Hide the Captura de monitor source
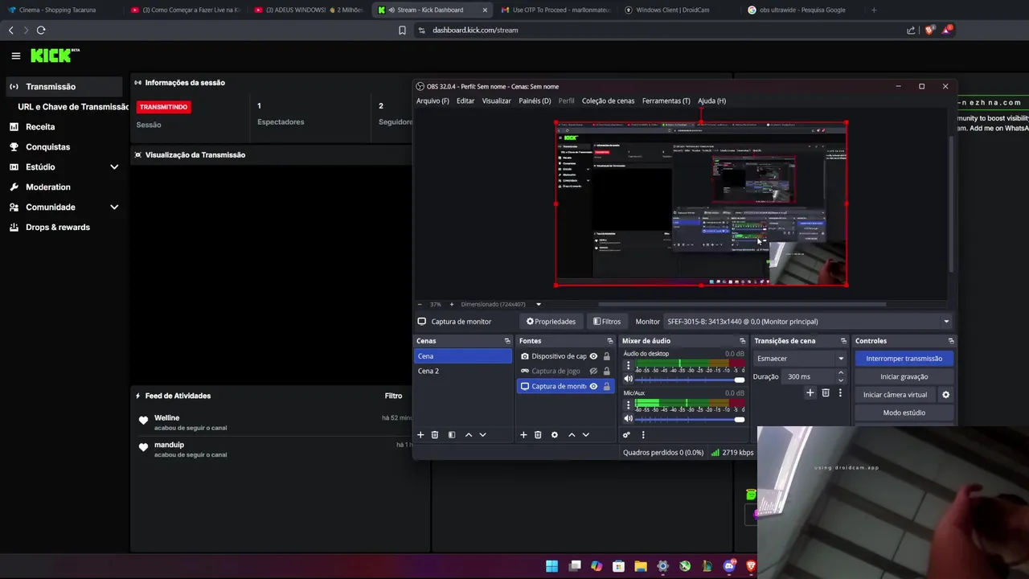This screenshot has height=579, width=1029. pos(593,386)
